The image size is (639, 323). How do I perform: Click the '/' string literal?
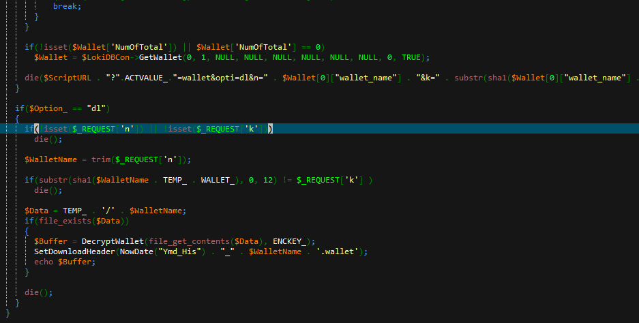(108, 211)
